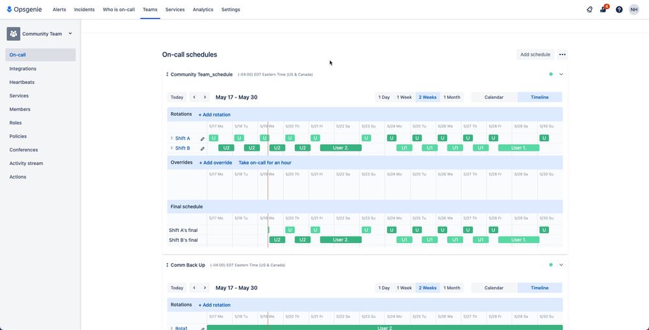Click Today in Community Team_schedule
The width and height of the screenshot is (649, 330).
point(177,97)
